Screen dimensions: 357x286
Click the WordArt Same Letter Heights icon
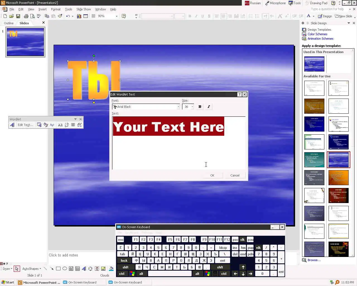pos(60,125)
